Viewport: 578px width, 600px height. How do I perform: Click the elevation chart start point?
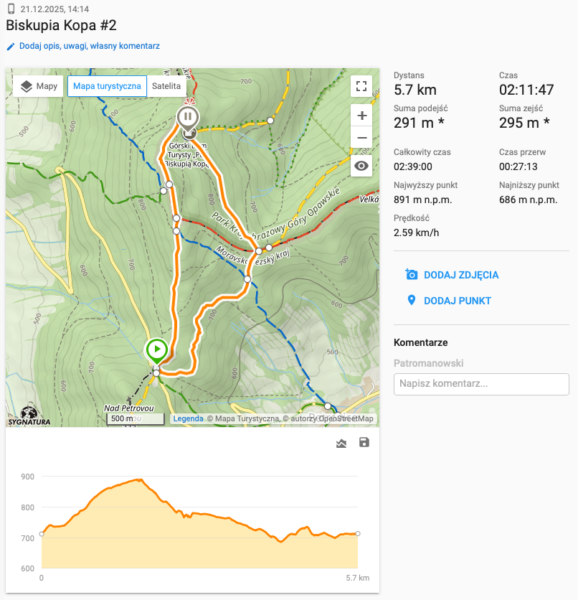[x=42, y=533]
